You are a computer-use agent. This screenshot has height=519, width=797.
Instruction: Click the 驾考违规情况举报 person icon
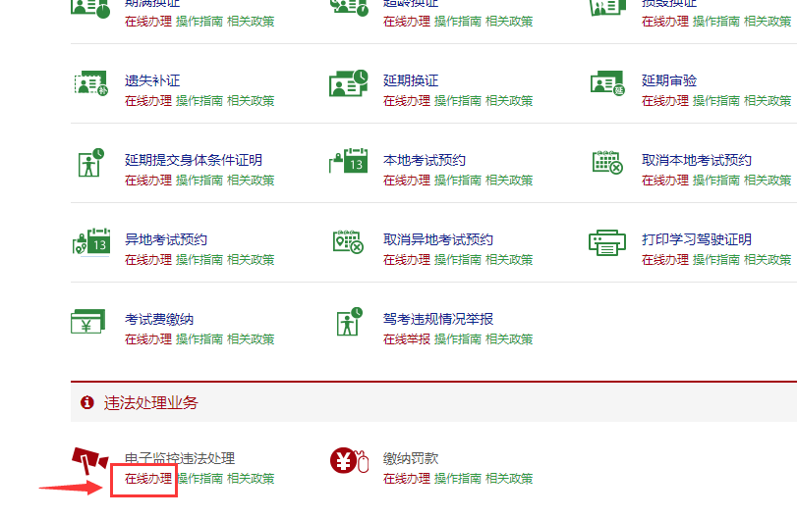(349, 322)
